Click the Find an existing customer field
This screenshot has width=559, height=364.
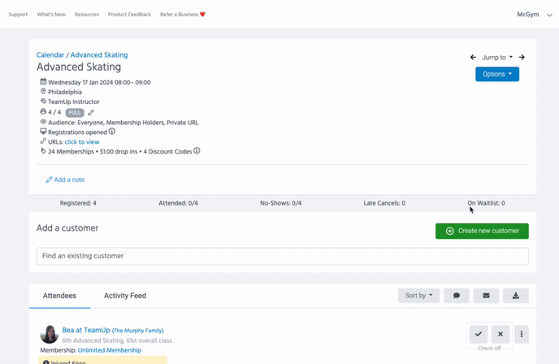click(282, 256)
